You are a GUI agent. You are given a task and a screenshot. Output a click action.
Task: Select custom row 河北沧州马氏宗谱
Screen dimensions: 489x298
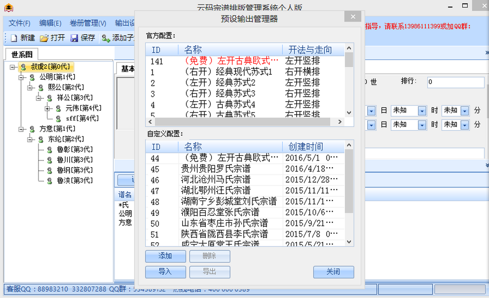pos(245,180)
